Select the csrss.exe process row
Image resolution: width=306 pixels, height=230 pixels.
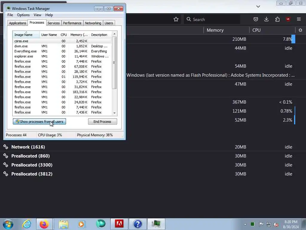tap(62, 41)
